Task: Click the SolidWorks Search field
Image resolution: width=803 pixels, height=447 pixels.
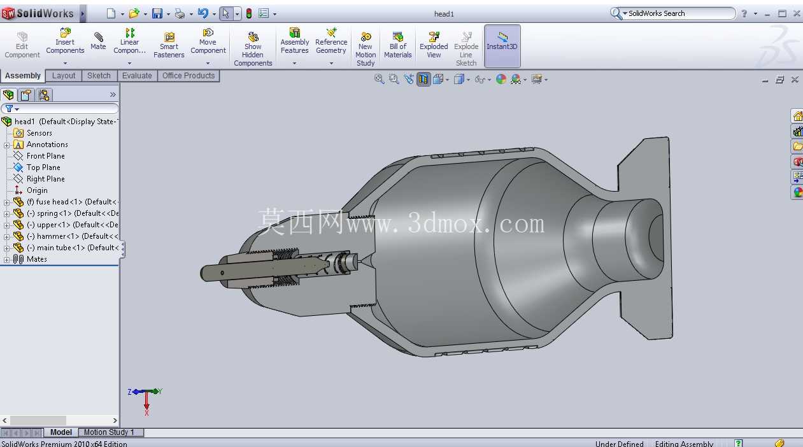Action: pos(673,13)
